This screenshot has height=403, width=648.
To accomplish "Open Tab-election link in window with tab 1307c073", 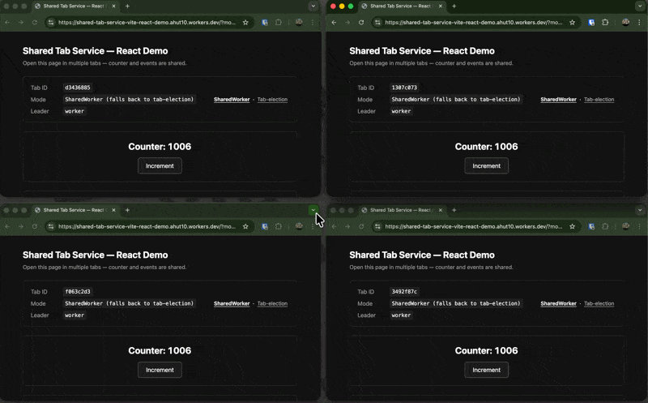I will coord(599,99).
